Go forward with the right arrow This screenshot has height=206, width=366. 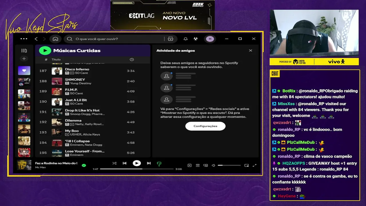coord(44,39)
